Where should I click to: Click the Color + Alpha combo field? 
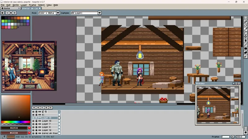pos(47,13)
